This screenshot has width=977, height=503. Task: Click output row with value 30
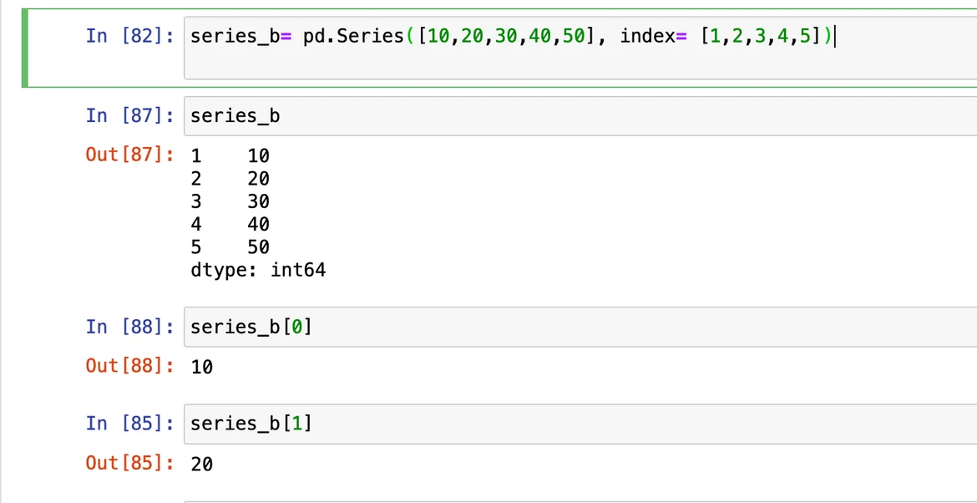coord(230,201)
